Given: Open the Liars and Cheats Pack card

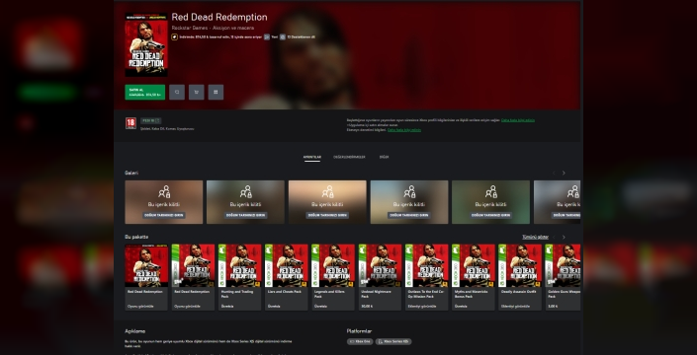Looking at the screenshot, I should pos(287,277).
